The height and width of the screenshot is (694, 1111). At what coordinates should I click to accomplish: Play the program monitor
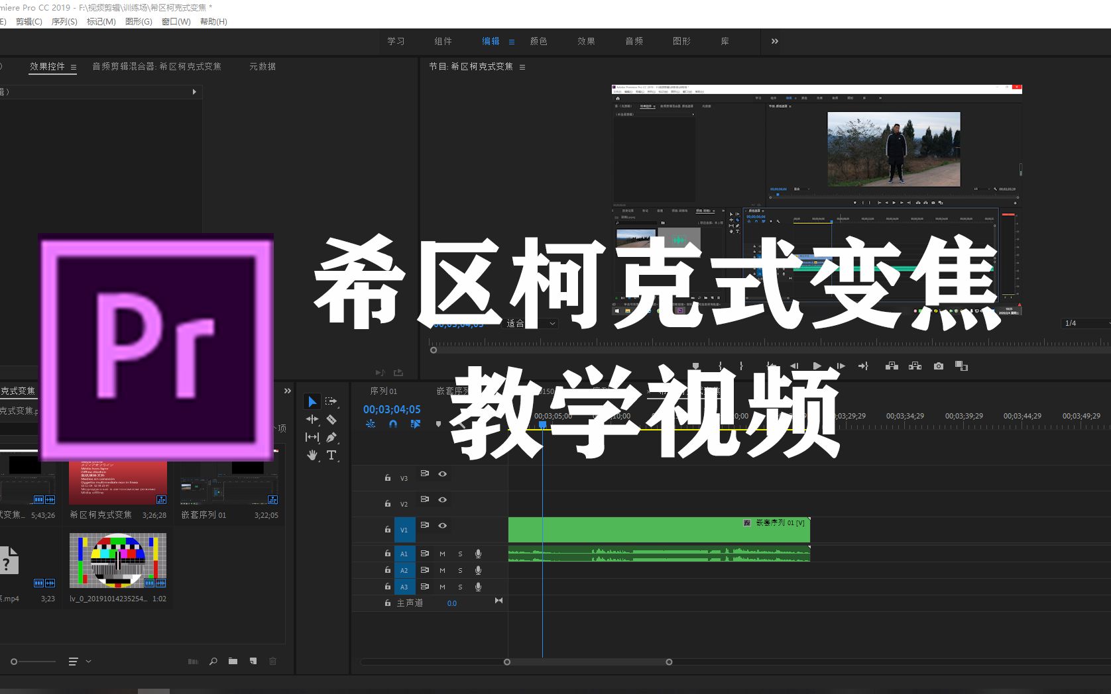pos(817,366)
